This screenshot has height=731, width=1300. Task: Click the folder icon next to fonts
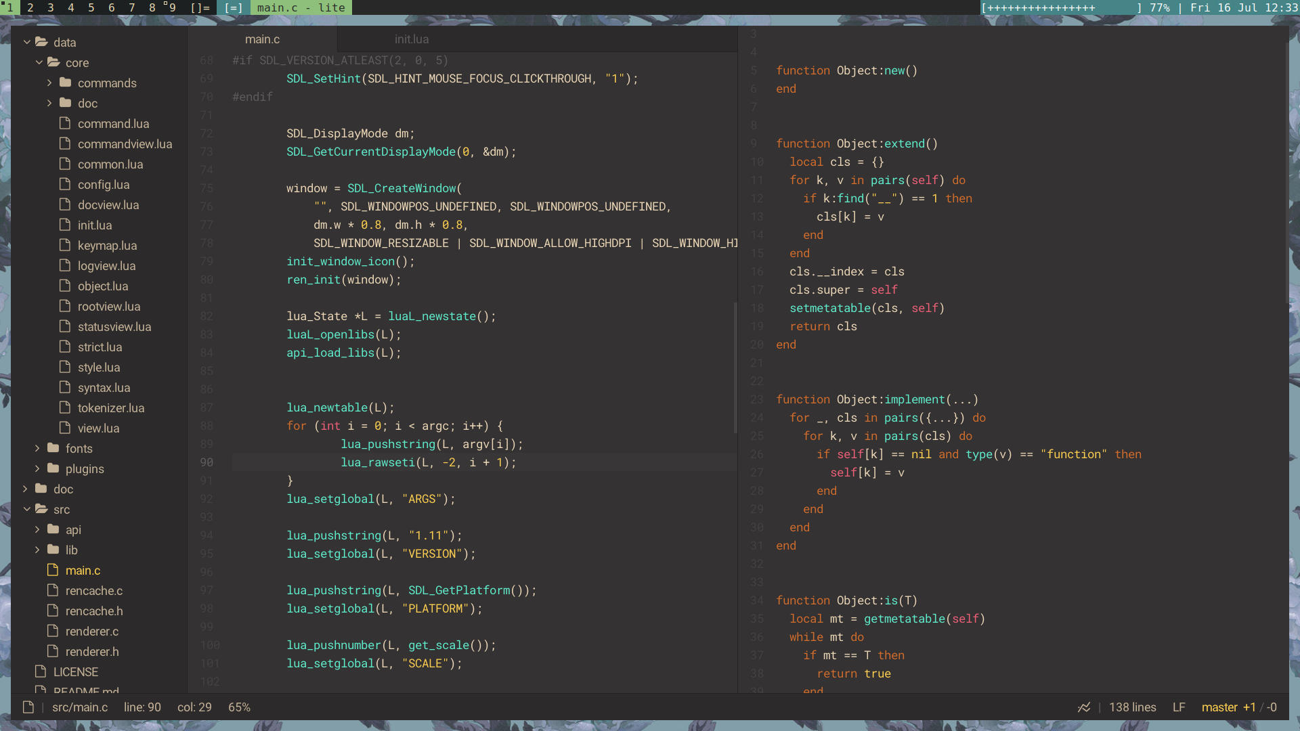pos(53,448)
